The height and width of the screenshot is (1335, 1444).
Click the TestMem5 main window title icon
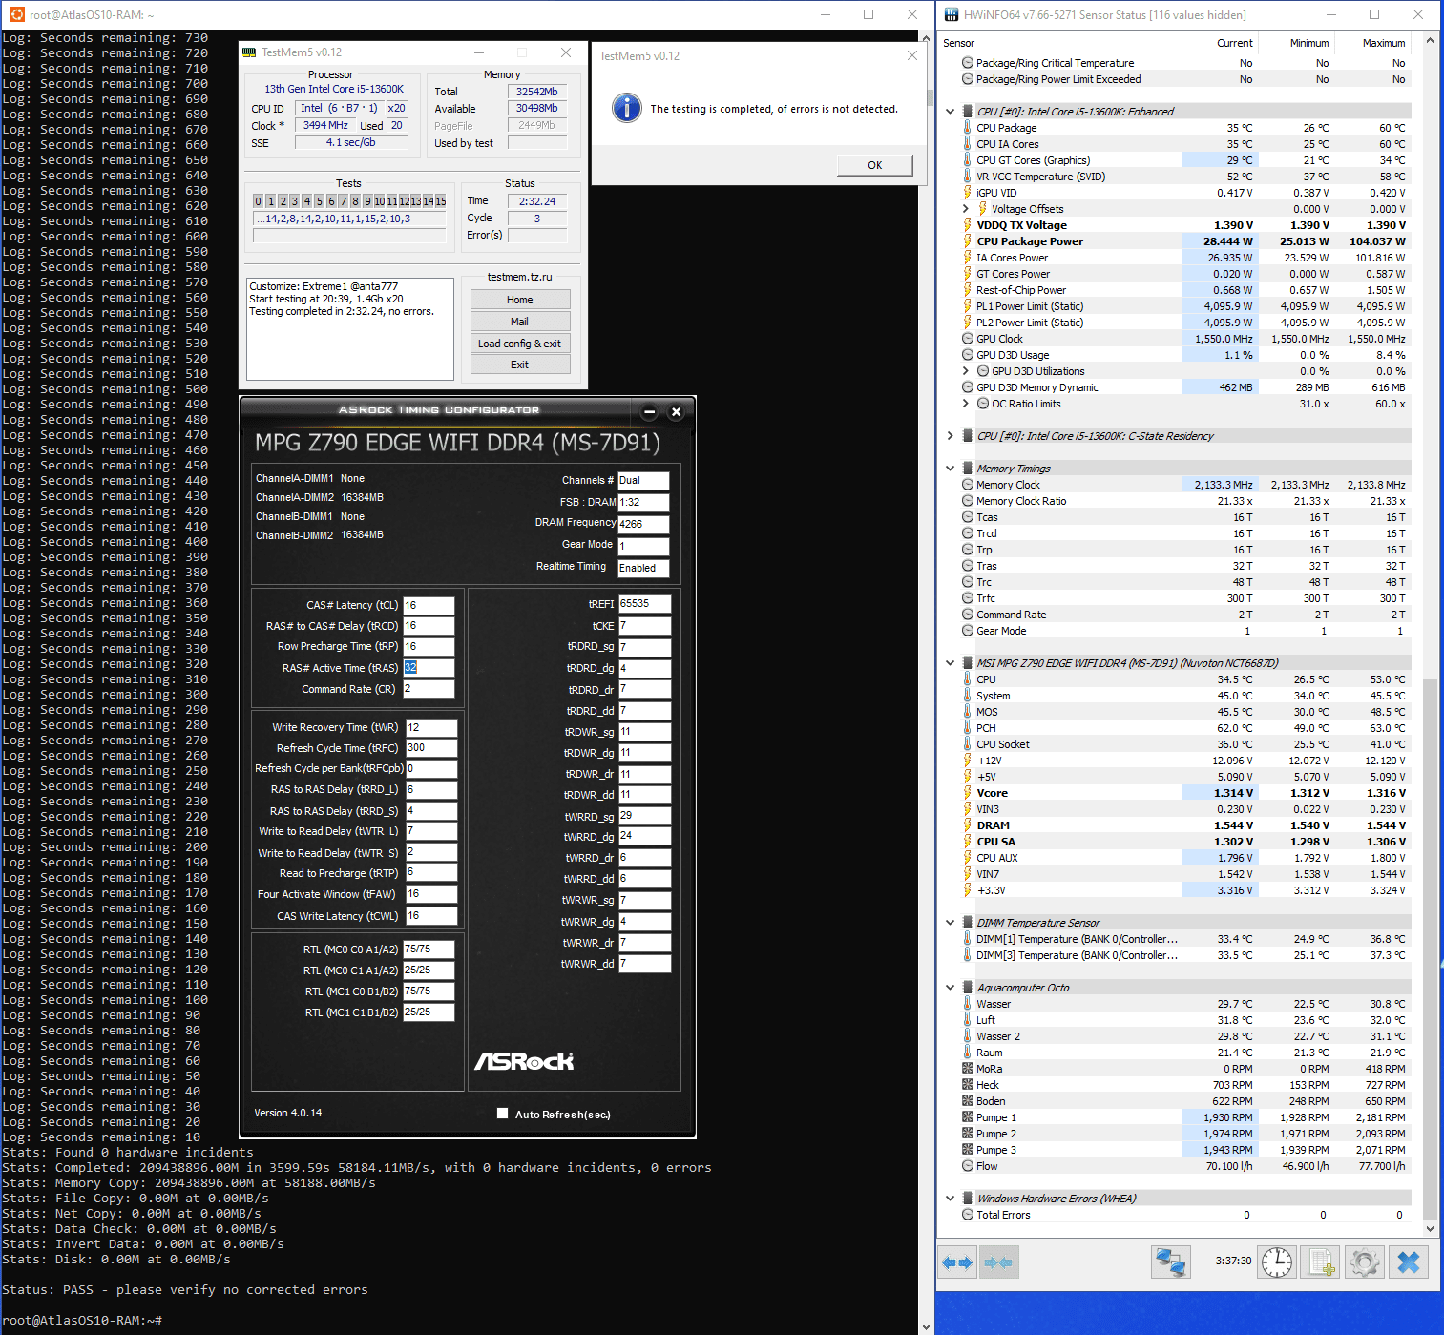[250, 52]
